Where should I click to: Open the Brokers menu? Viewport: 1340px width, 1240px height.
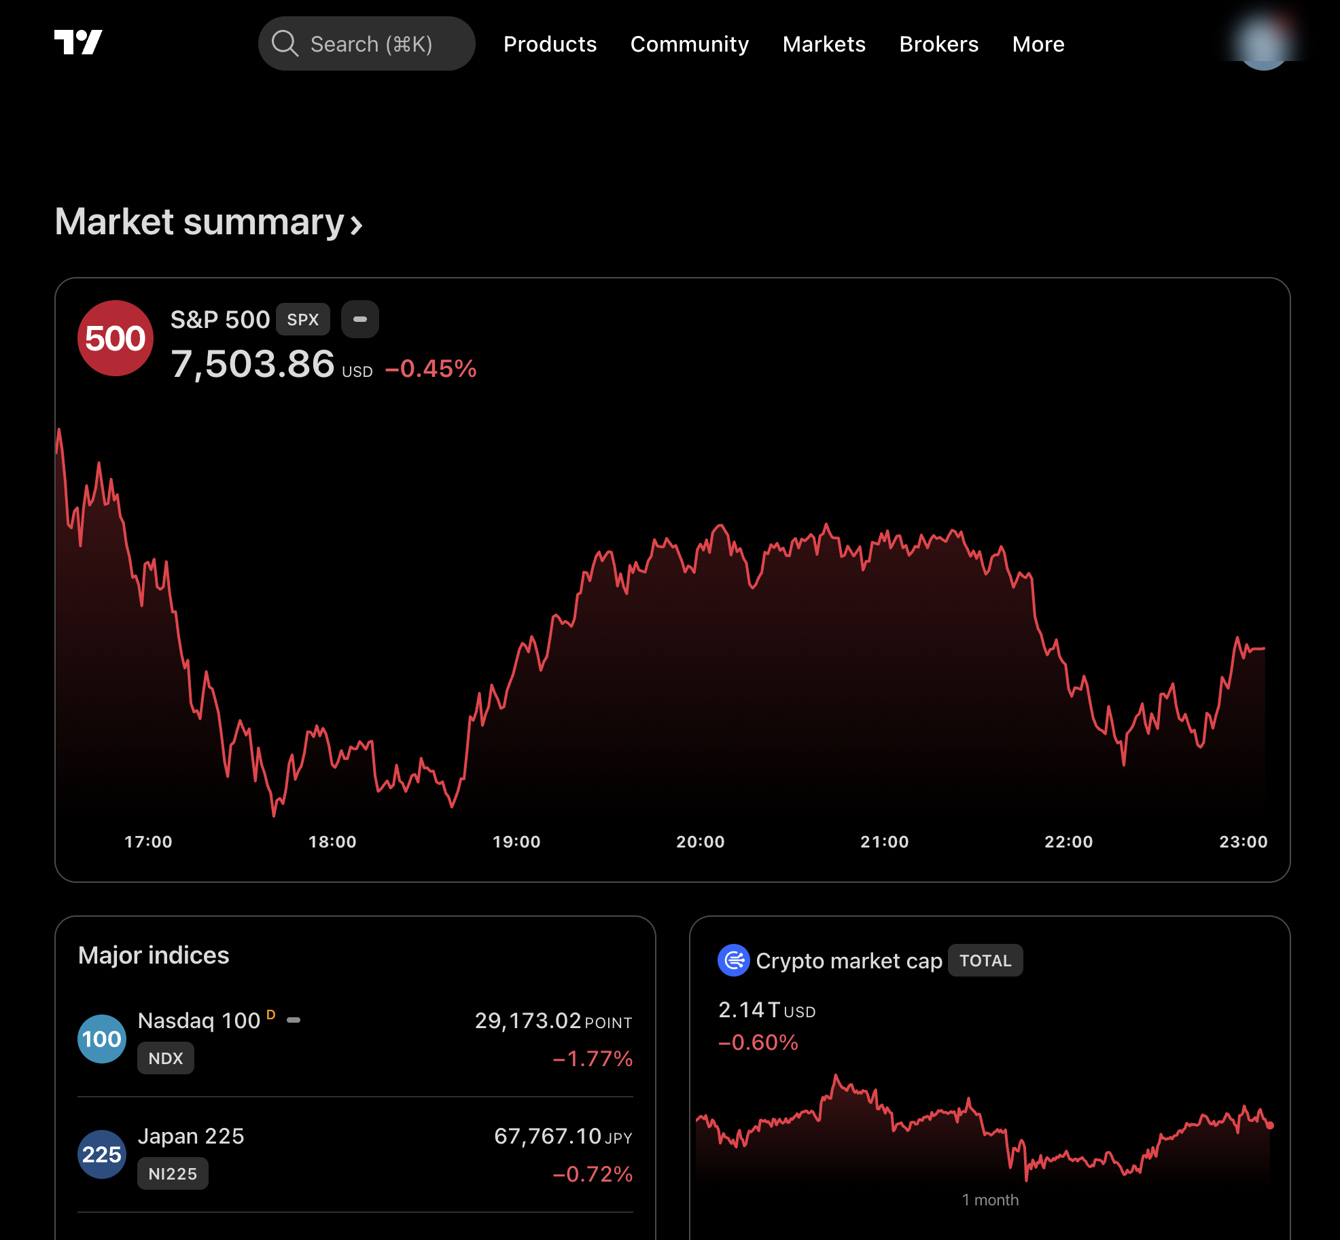(938, 44)
